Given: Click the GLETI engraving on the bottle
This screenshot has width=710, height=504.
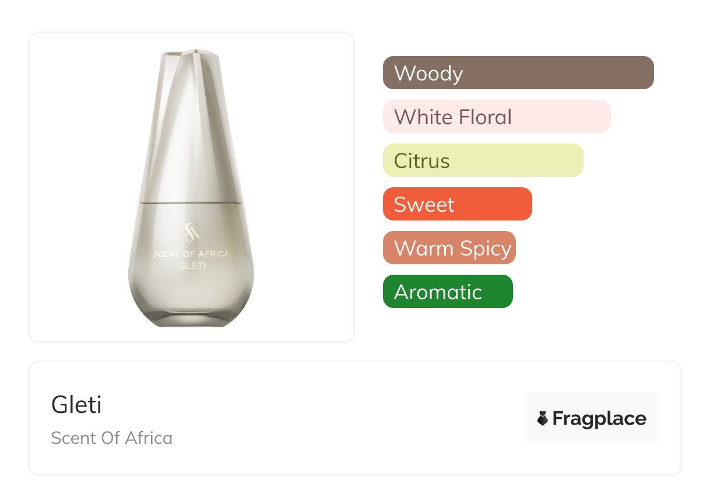Looking at the screenshot, I should tap(191, 266).
